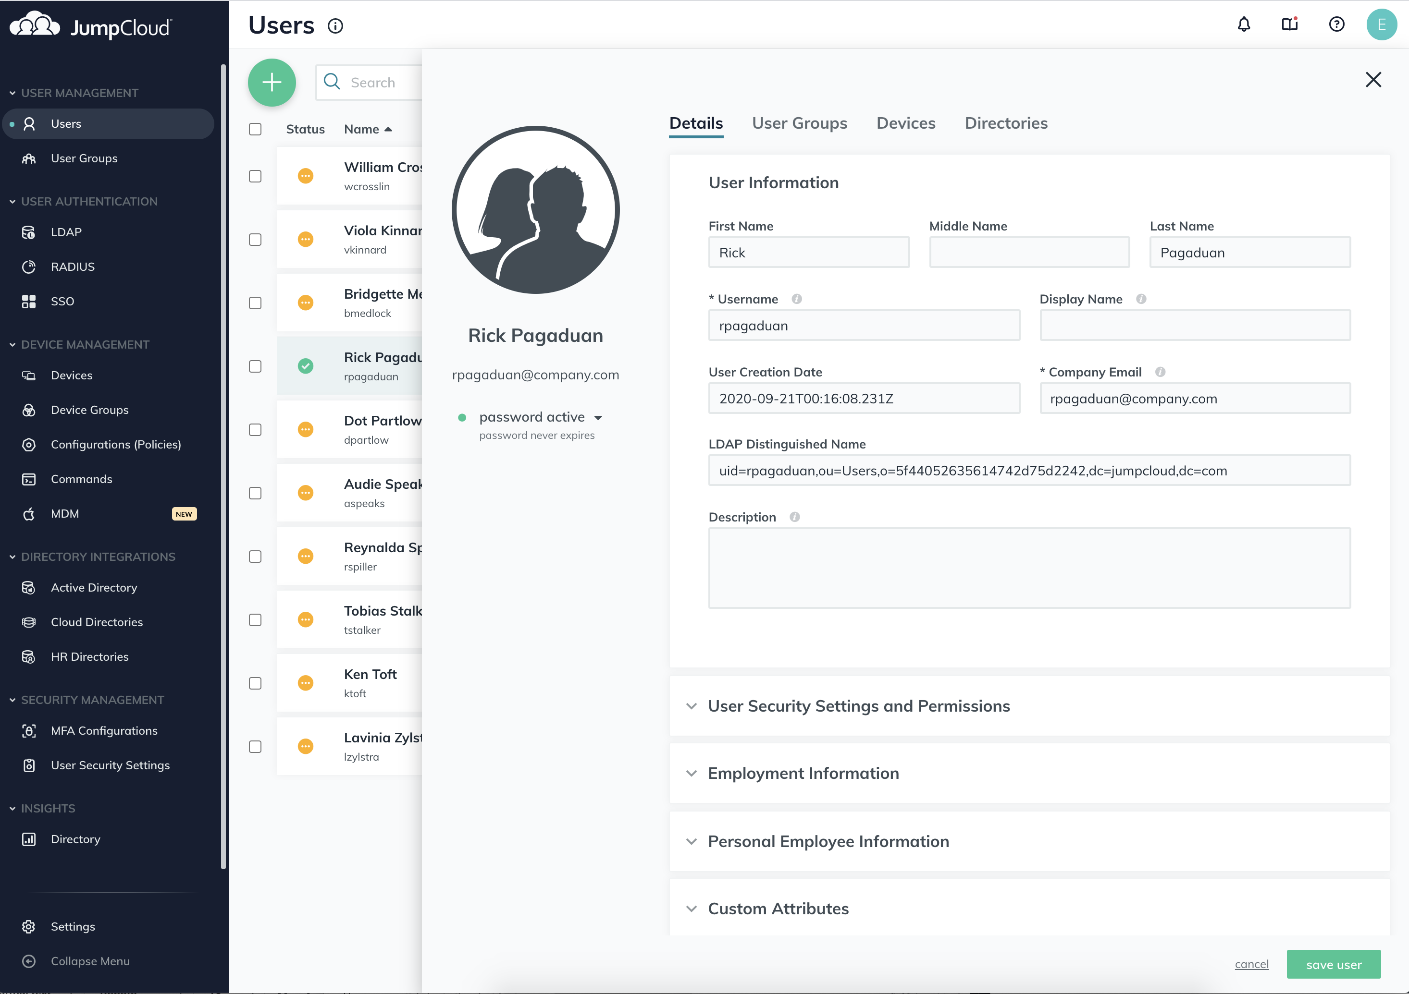Viewport: 1409px width, 994px height.
Task: Click the notifications bell icon
Action: pos(1243,24)
